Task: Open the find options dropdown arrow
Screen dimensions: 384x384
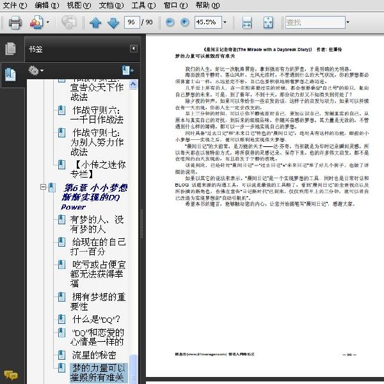Action: coord(348,22)
